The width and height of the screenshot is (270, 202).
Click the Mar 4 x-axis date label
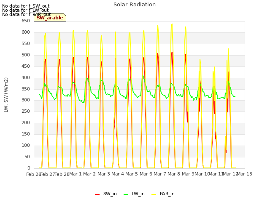[118, 174]
